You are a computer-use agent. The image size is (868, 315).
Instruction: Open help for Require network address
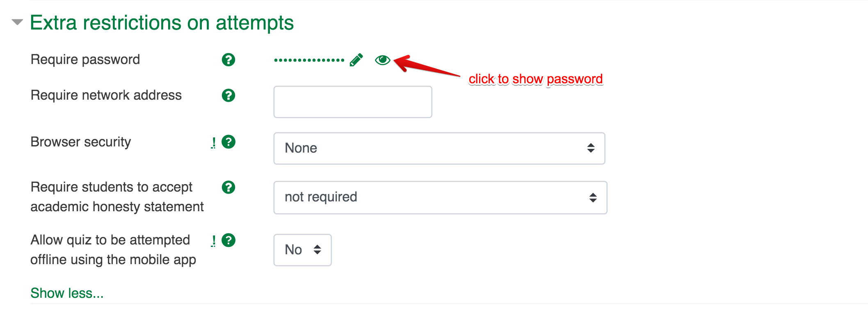[x=228, y=96]
